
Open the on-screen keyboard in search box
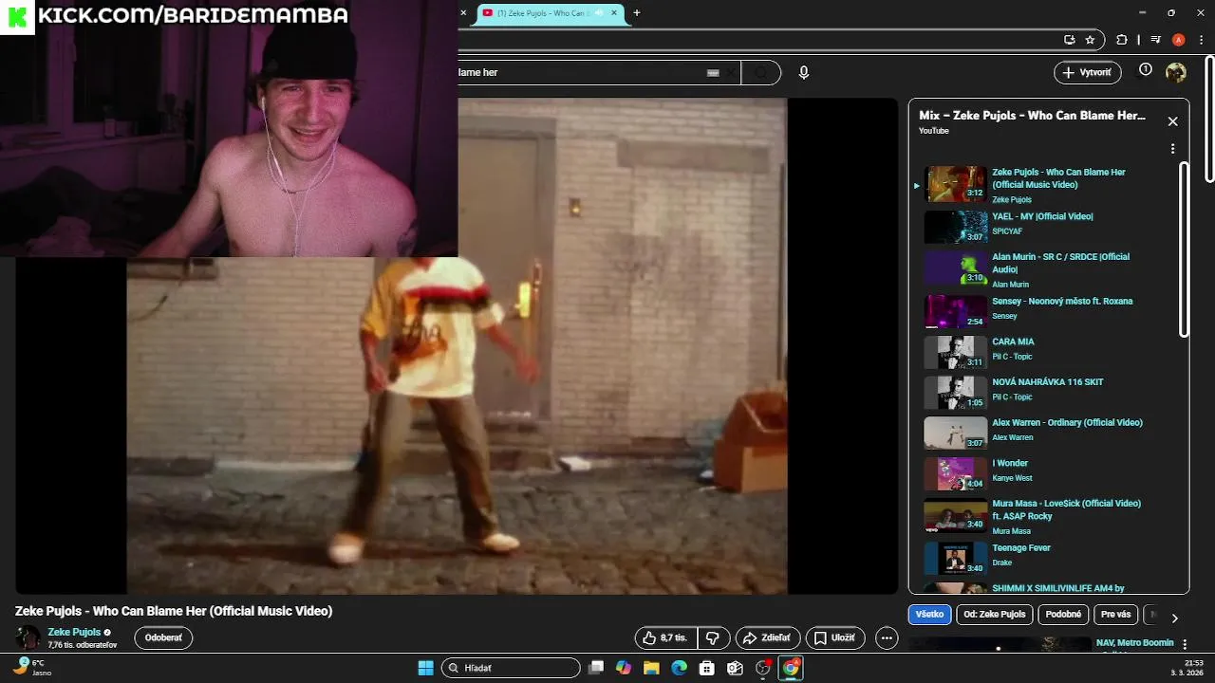point(713,72)
